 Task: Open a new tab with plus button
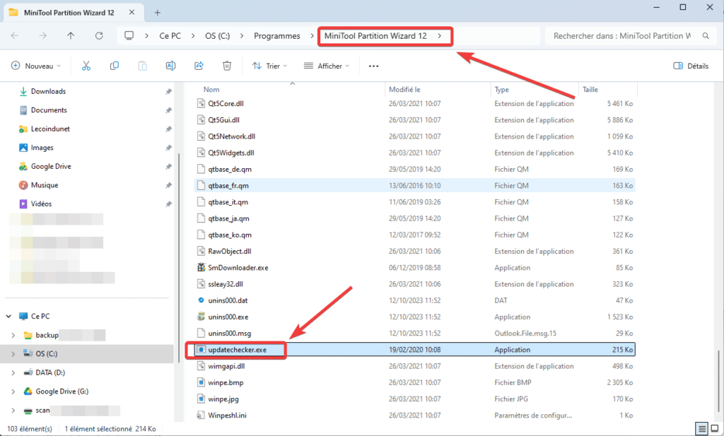158,13
